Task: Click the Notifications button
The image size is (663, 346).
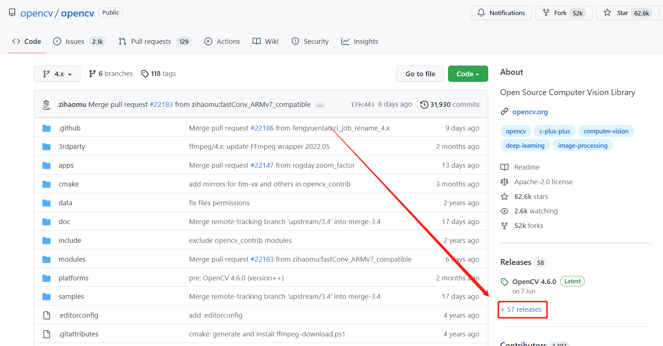Action: (501, 13)
